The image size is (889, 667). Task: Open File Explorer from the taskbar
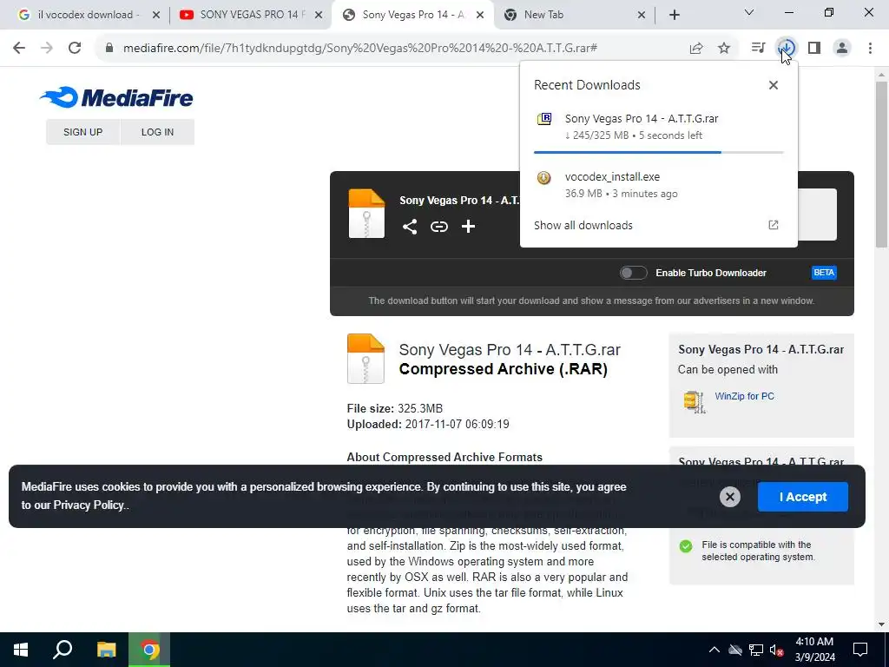coord(106,650)
